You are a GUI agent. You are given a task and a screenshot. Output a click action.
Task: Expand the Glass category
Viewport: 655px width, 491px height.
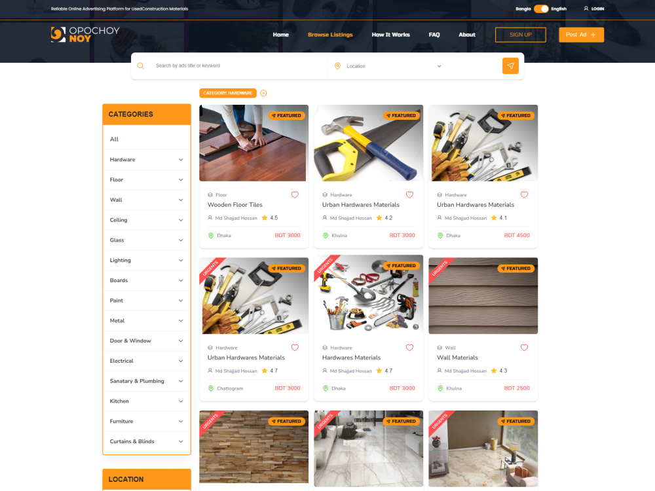(x=181, y=240)
